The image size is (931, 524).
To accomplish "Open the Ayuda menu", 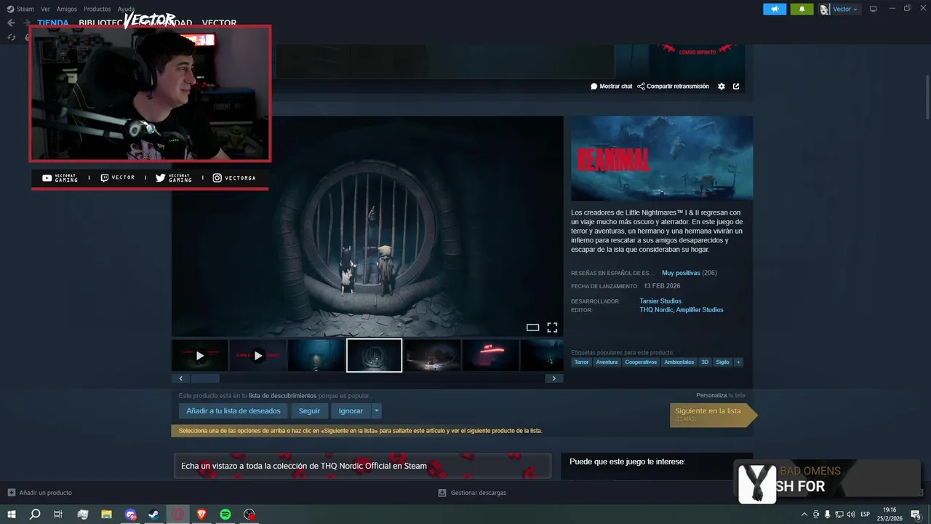I will point(126,9).
